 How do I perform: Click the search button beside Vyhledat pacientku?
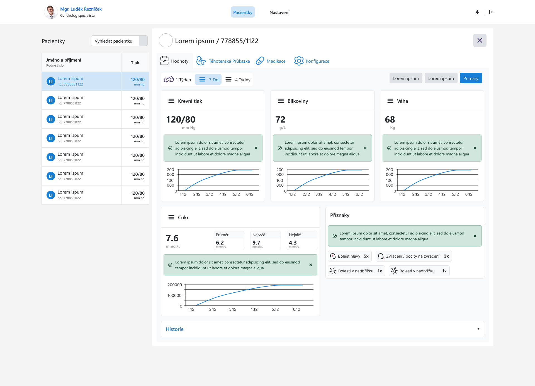pyautogui.click(x=144, y=41)
